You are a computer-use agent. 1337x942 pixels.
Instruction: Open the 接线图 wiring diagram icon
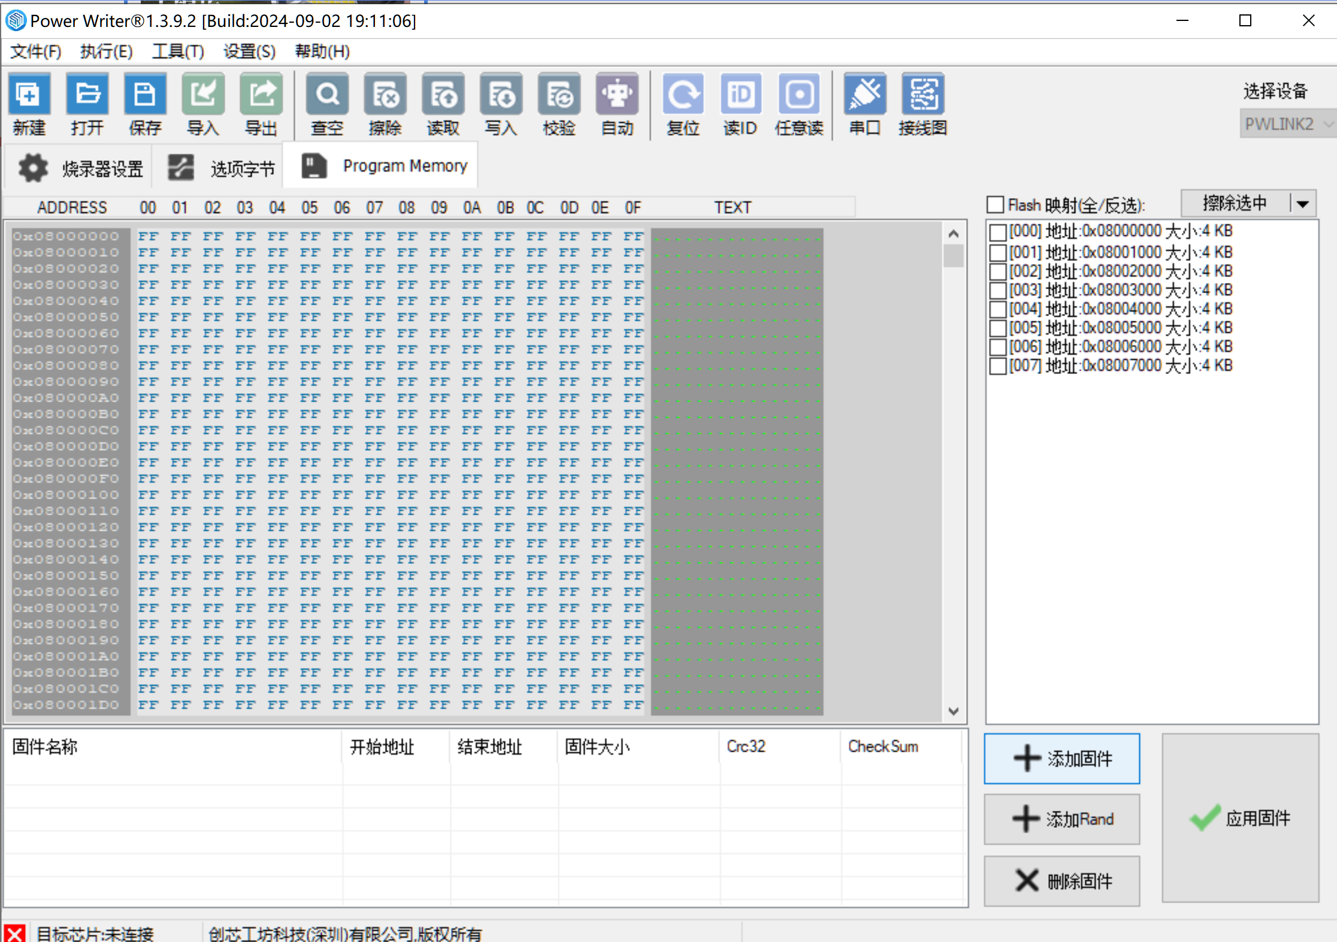pyautogui.click(x=923, y=95)
